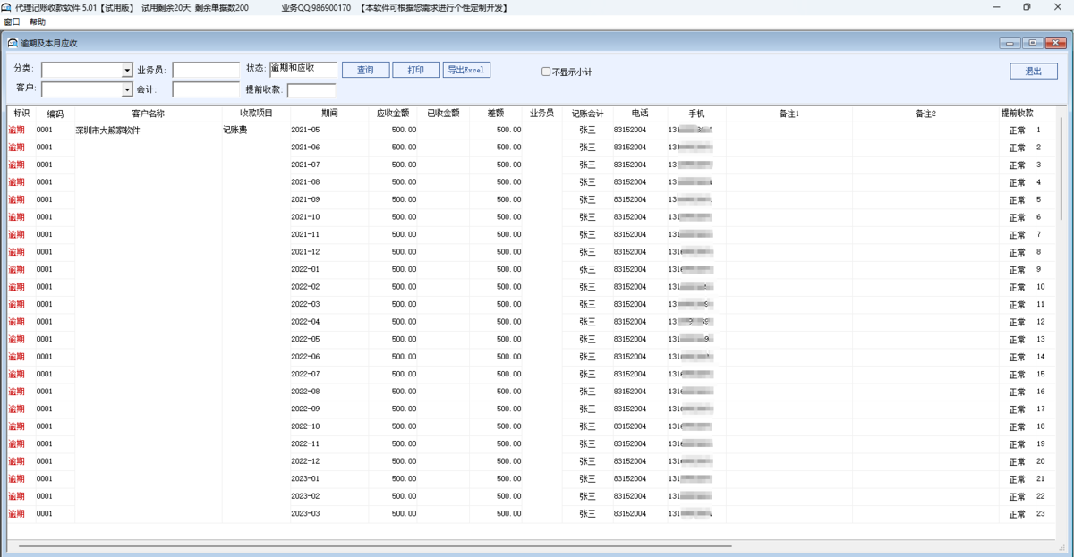This screenshot has height=557, width=1074.
Task: Click 应收金额 500.00 in the 2021-09 row
Action: coord(404,199)
